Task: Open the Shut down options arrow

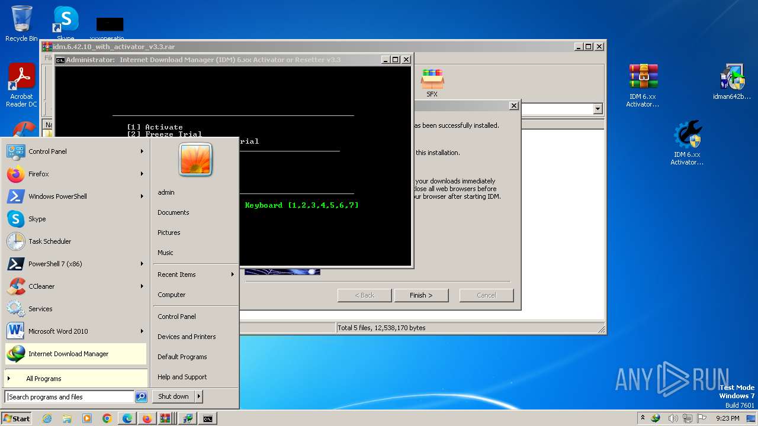Action: pyautogui.click(x=199, y=396)
